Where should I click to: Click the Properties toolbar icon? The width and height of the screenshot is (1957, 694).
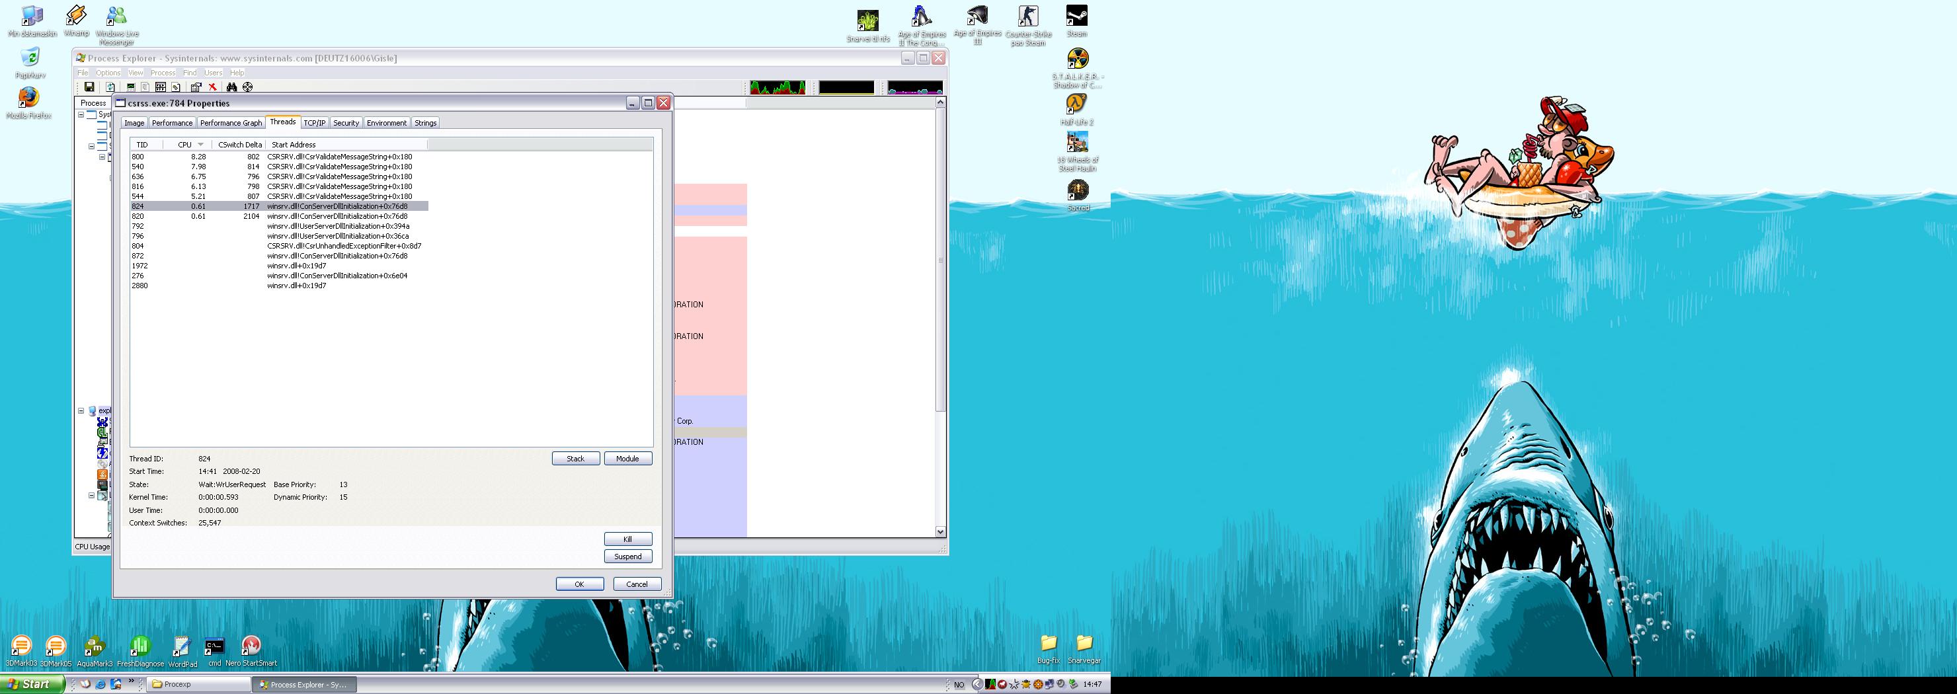point(196,87)
